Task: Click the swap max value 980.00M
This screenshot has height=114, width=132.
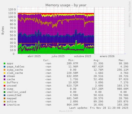Action: [x=123, y=89]
